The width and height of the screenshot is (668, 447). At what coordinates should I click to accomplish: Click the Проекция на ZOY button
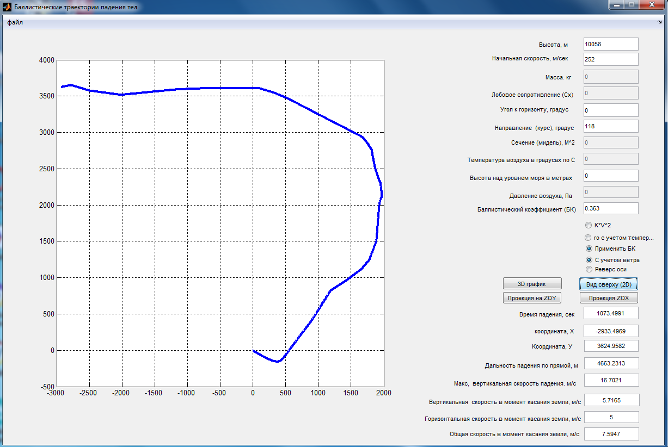point(532,298)
